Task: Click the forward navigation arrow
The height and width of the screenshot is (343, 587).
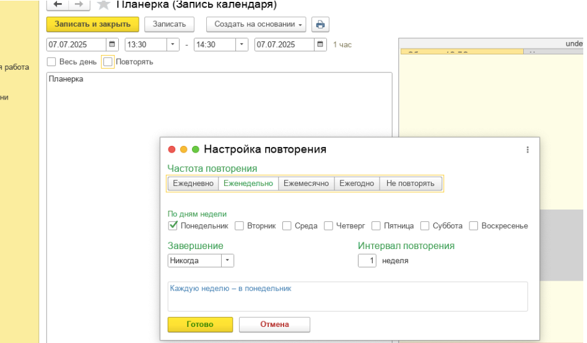Action: [79, 5]
